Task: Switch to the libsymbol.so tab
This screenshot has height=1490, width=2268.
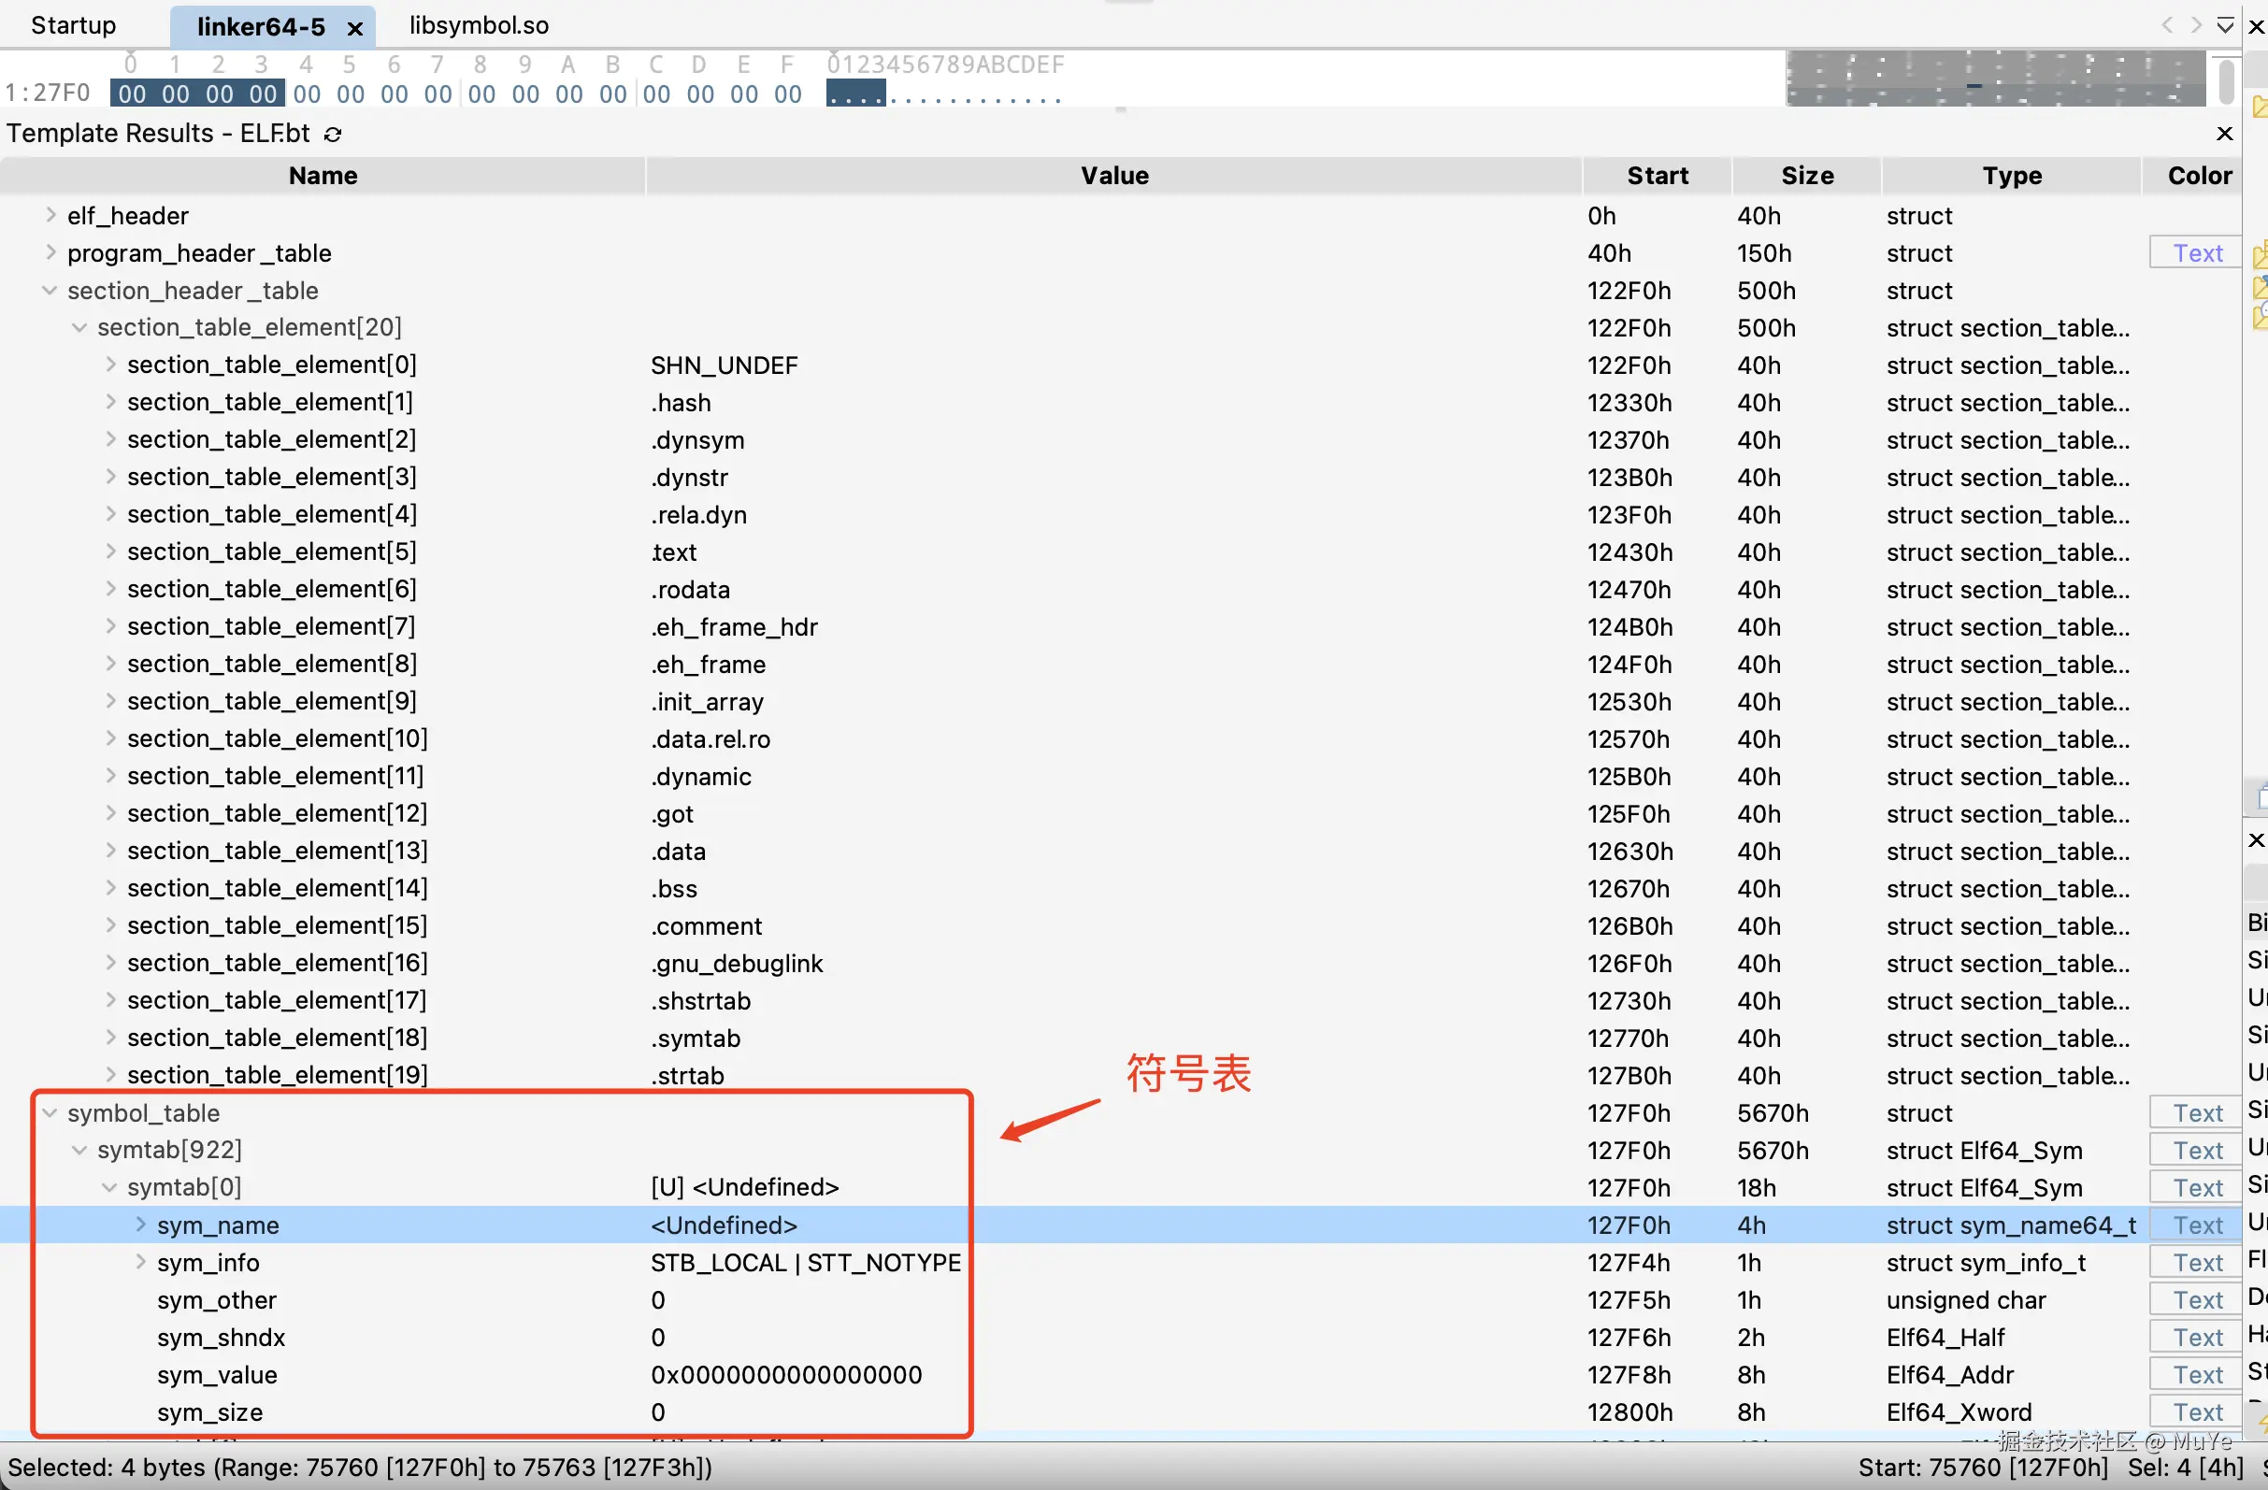Action: coord(479,24)
